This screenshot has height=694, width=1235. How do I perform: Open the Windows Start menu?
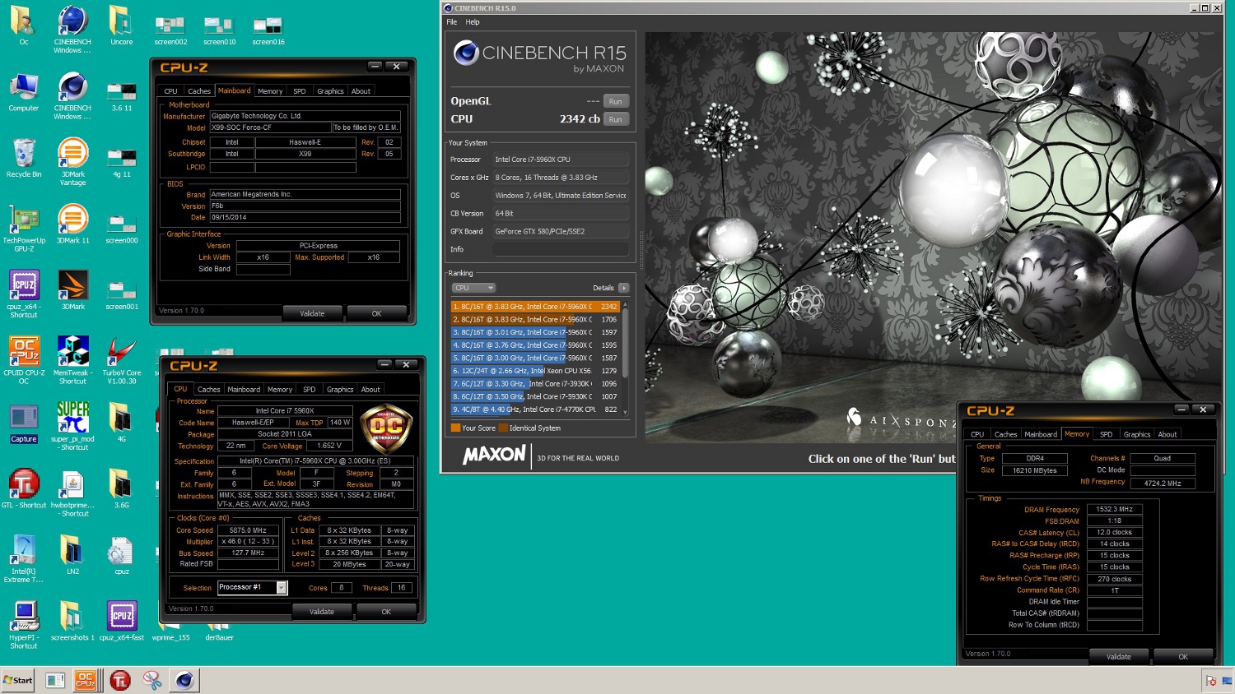[x=18, y=680]
